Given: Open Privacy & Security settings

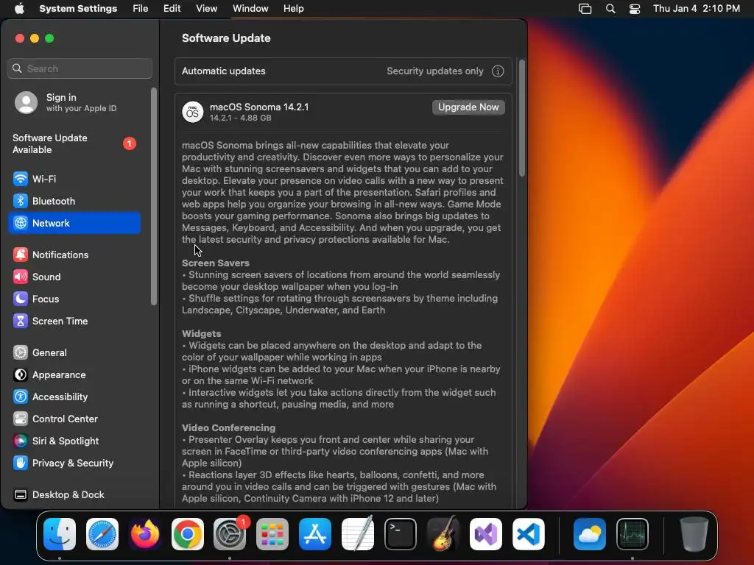Looking at the screenshot, I should (x=74, y=463).
